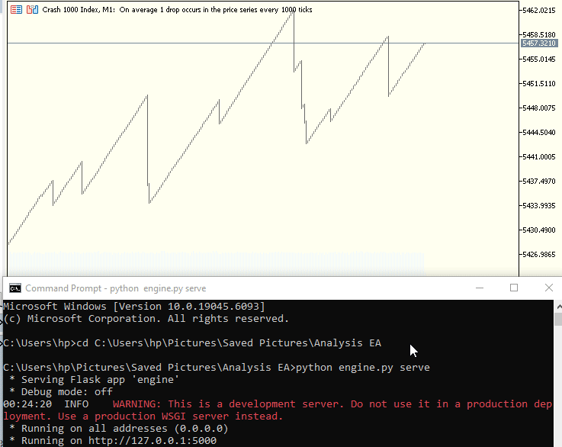Image resolution: width=562 pixels, height=447 pixels.
Task: Click the 5448.0075 price scale label
Action: click(538, 108)
